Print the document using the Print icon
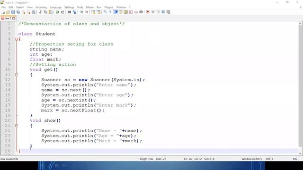Screen dimensions: 303x170 (34, 12)
